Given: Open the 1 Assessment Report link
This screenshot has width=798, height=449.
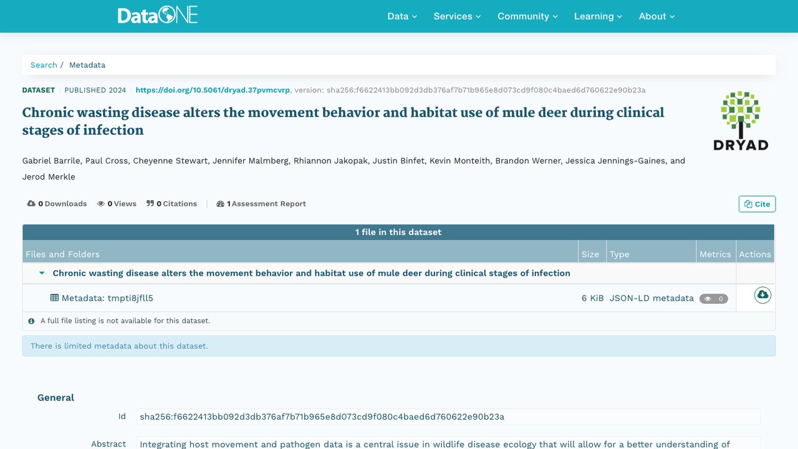Looking at the screenshot, I should click(261, 204).
